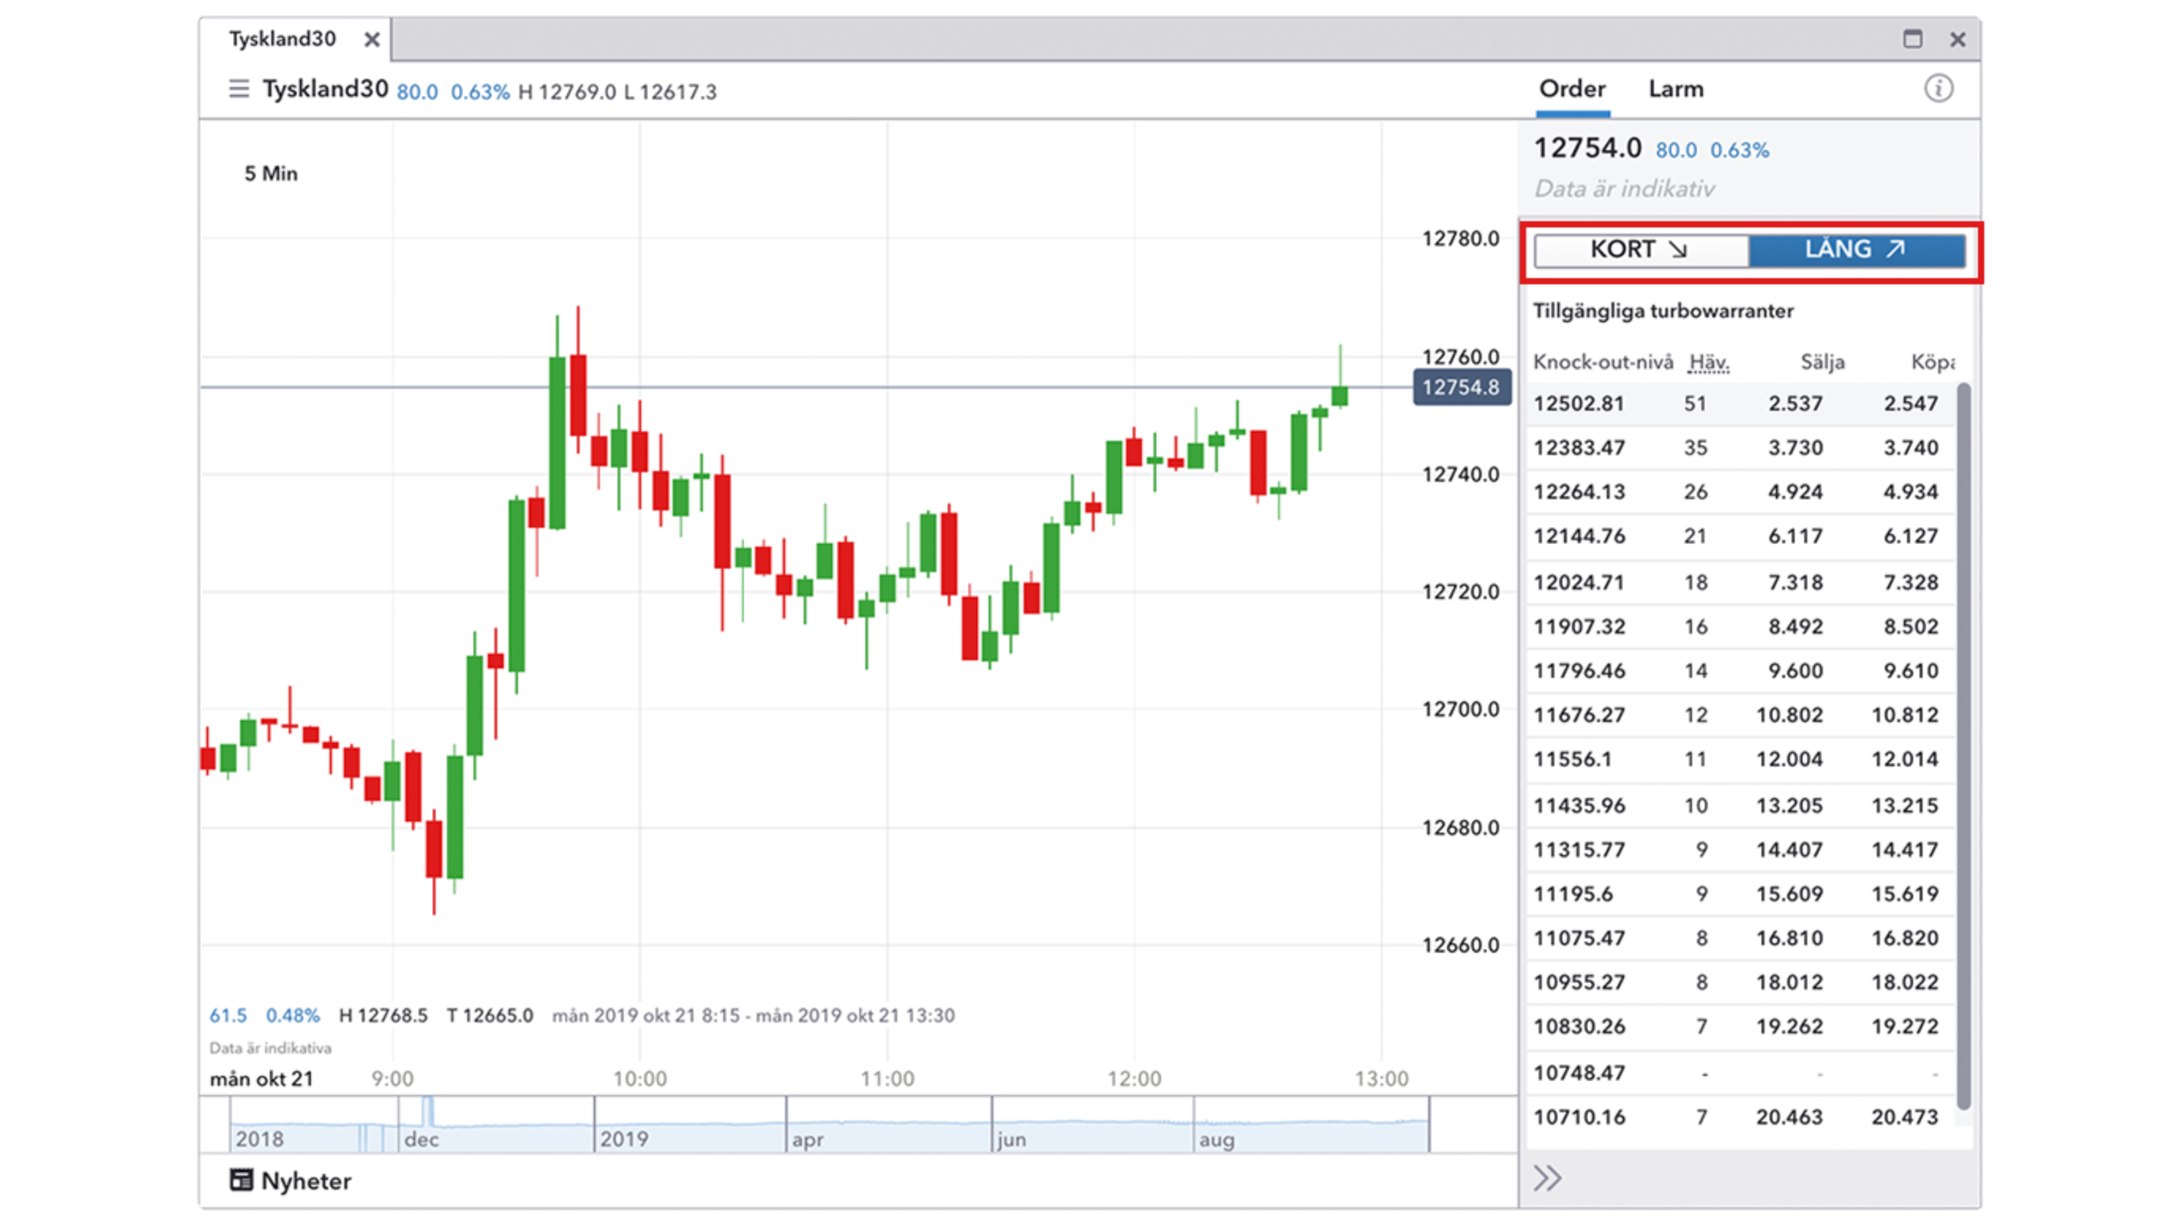
Task: Switch to the Larm tab
Action: 1676,90
